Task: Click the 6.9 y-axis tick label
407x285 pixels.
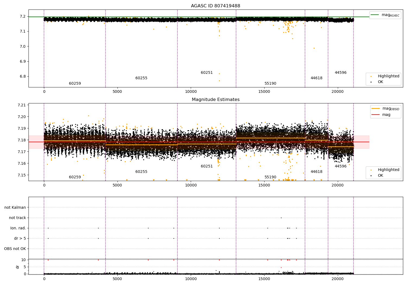Action: [23, 61]
